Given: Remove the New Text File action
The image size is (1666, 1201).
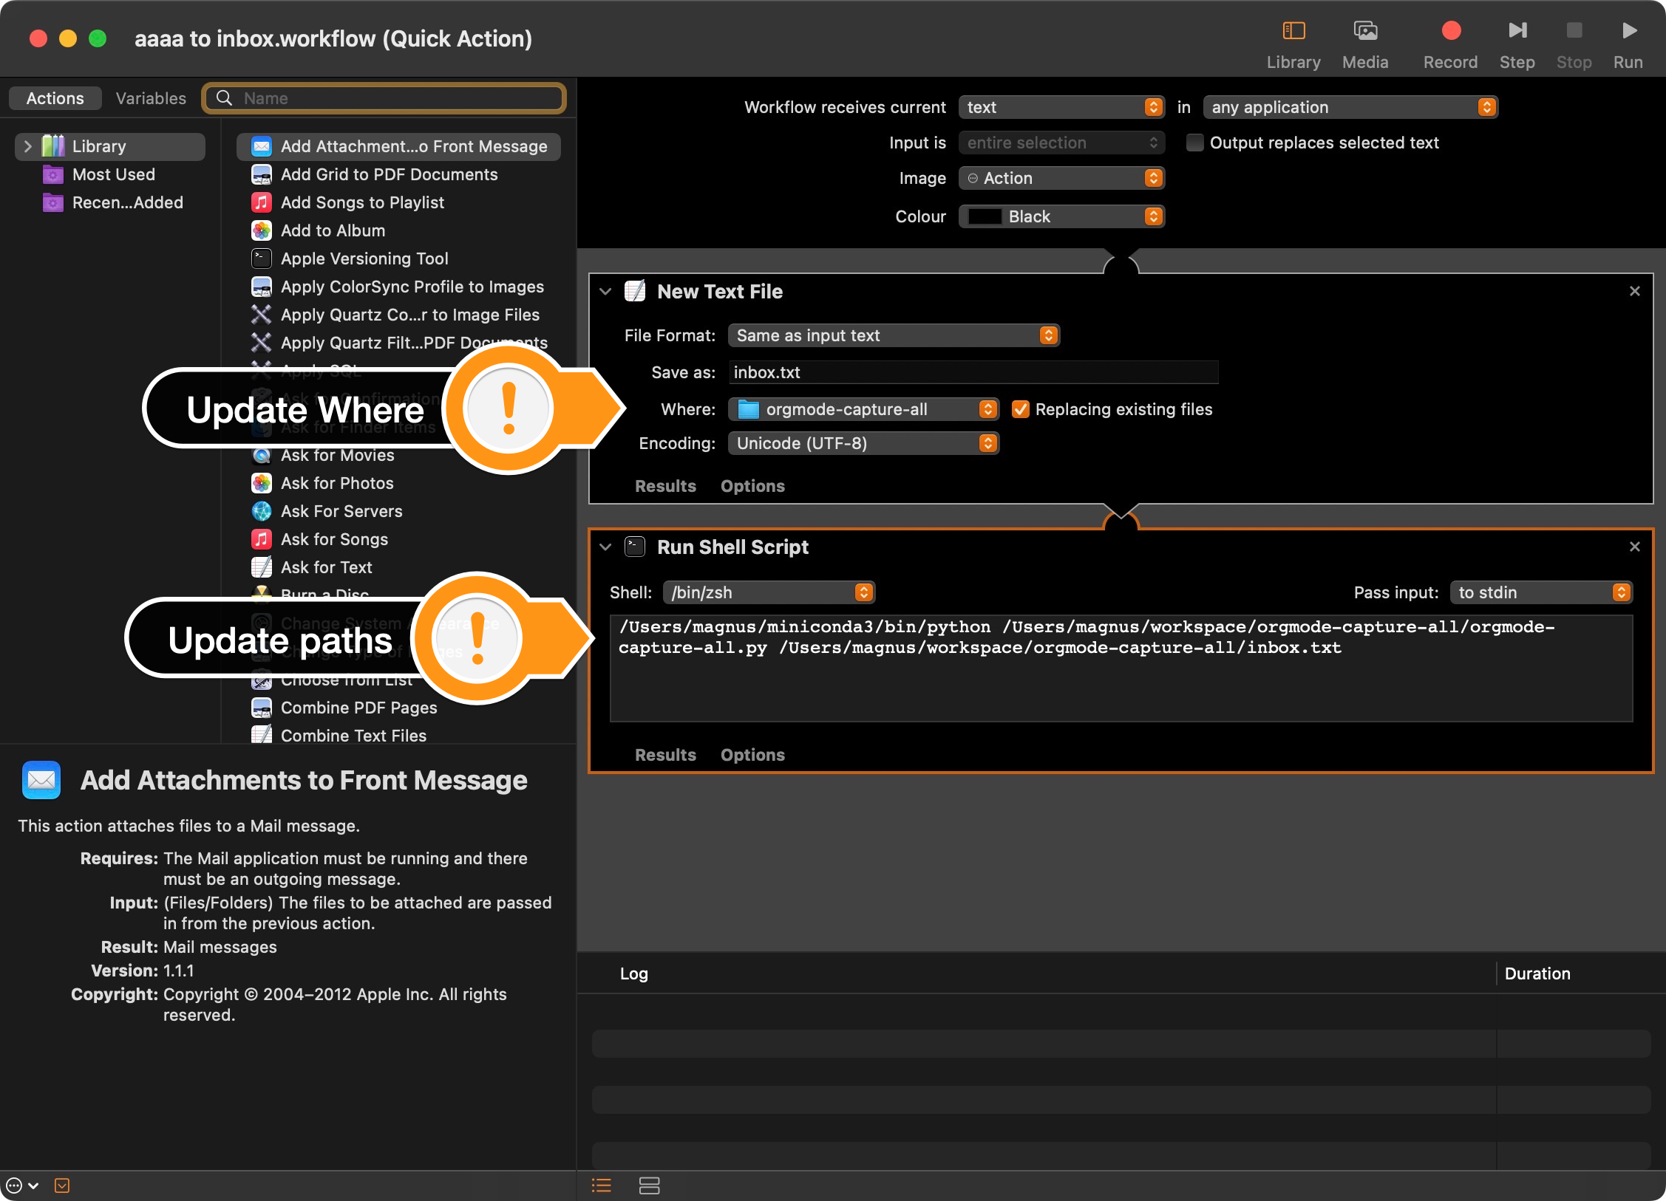Looking at the screenshot, I should coord(1634,291).
